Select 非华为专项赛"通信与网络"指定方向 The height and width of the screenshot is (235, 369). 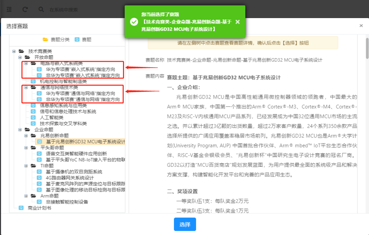point(83,100)
